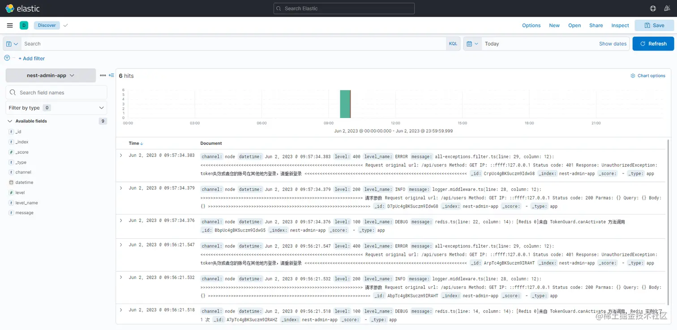Click the 6 hits count
This screenshot has height=330, width=677.
point(126,76)
